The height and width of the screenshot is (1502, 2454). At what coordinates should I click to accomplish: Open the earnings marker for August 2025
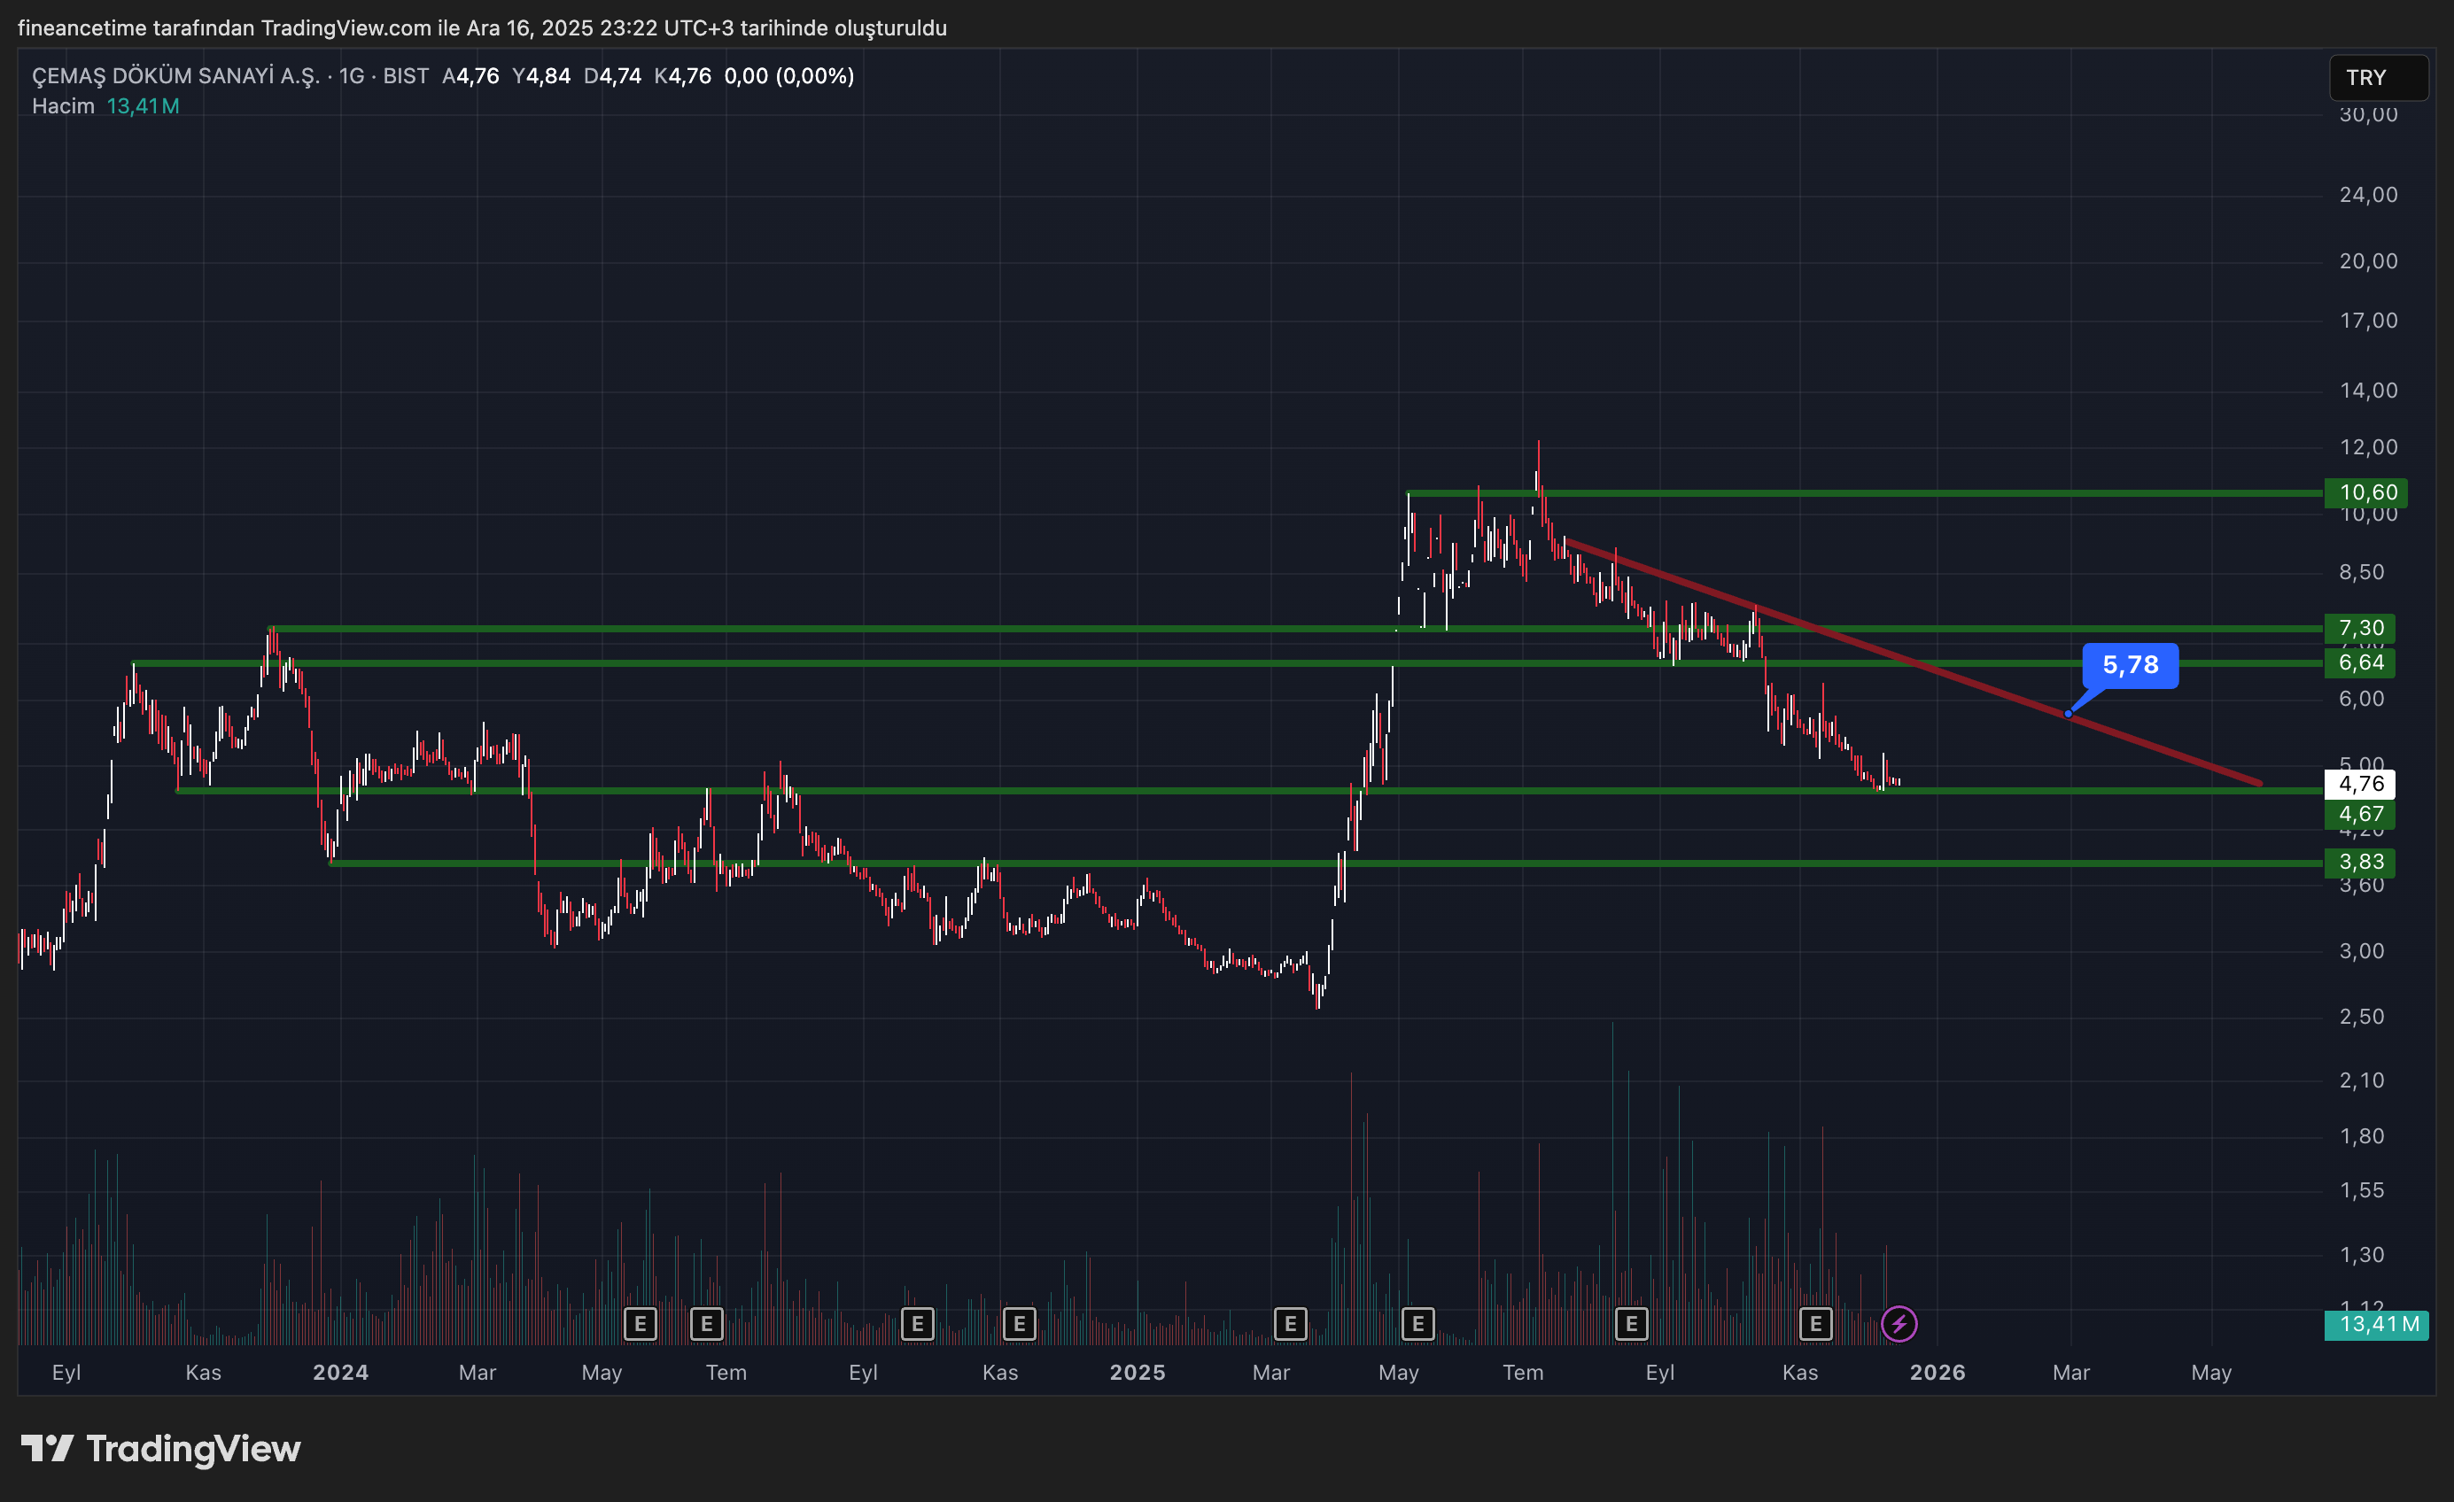coord(1630,1324)
